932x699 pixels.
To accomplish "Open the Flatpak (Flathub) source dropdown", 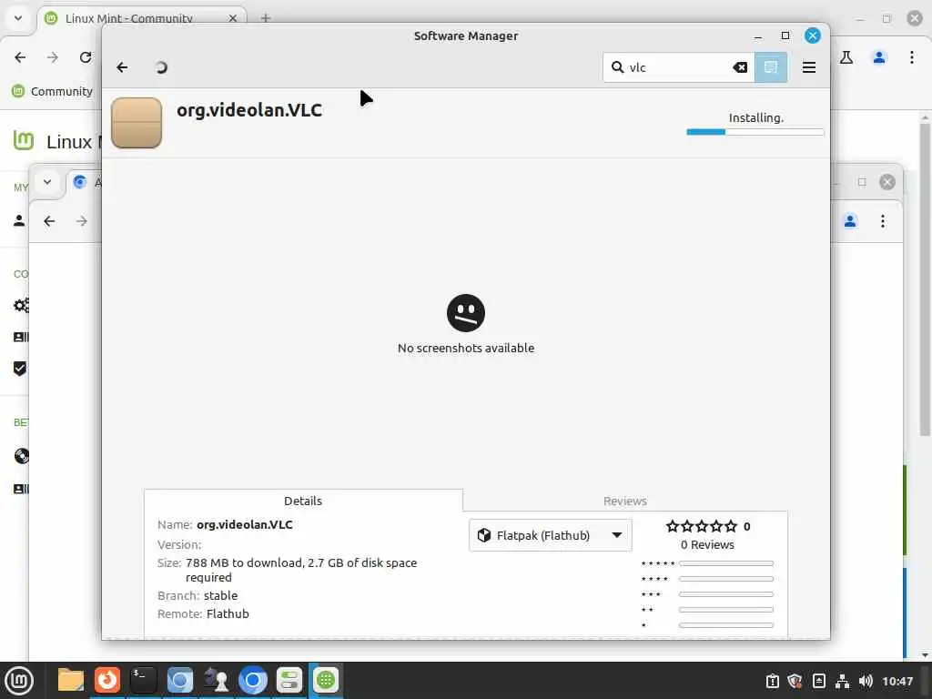I will click(551, 535).
